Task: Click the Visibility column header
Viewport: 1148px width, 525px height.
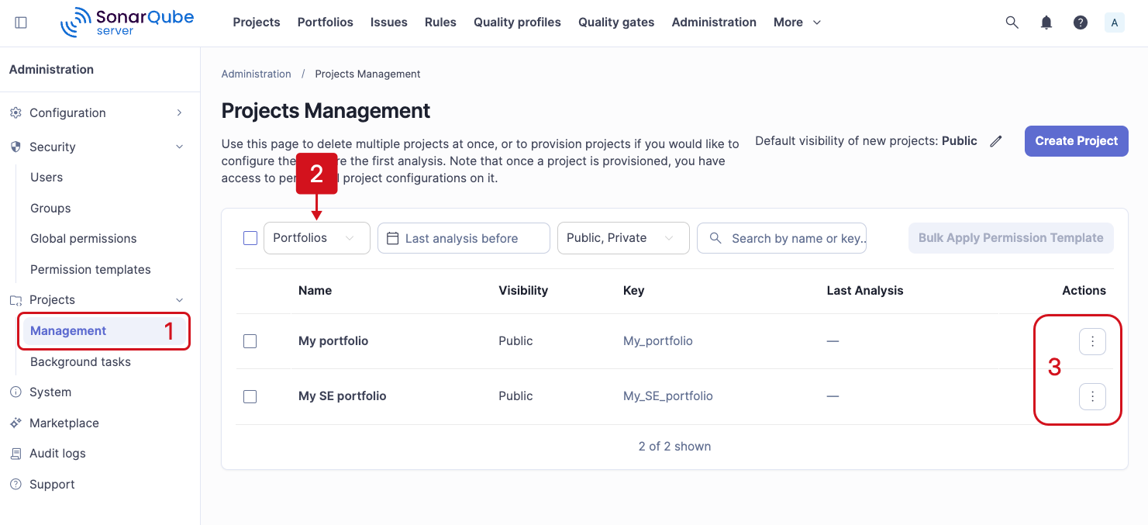Action: (523, 291)
